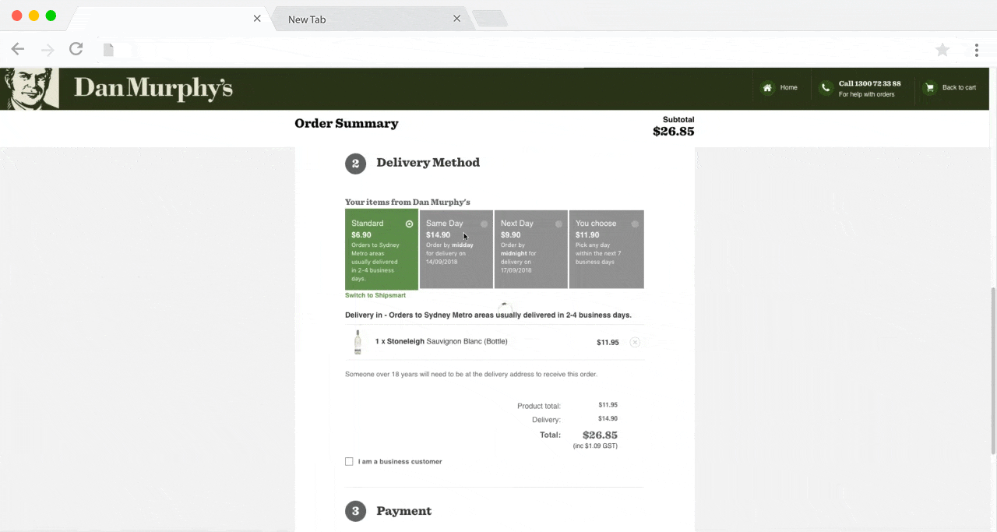Click the 1 x Stoneleigh Sauvignon Blanc text
This screenshot has width=997, height=532.
(x=442, y=341)
